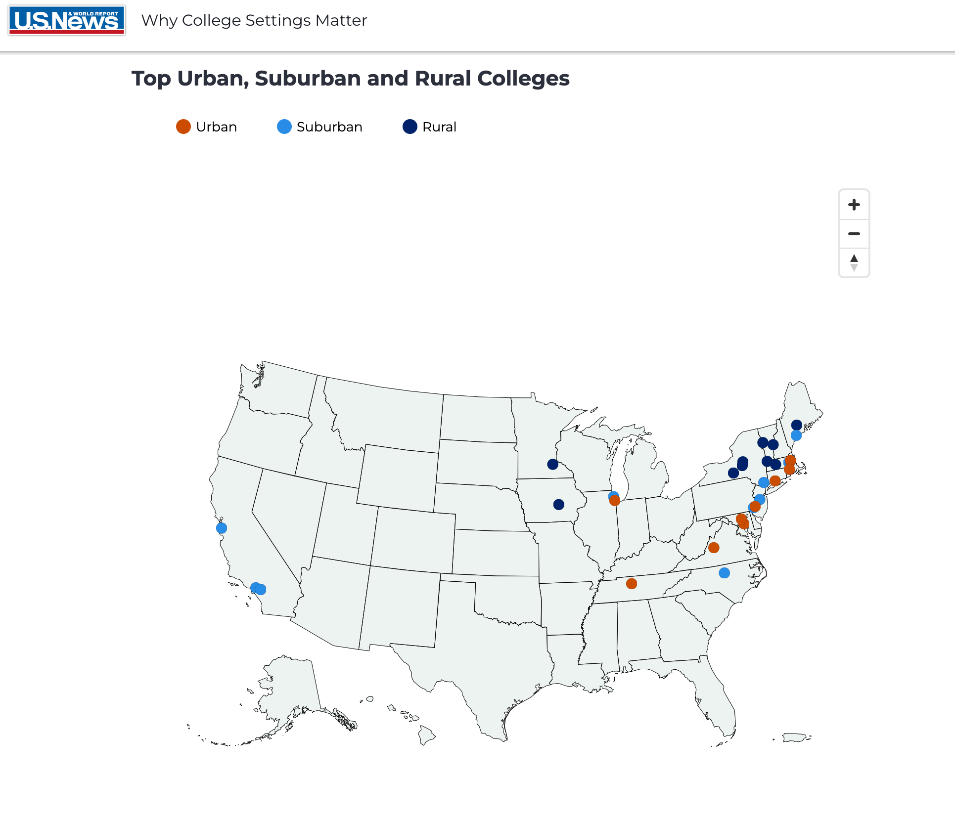Viewport: 955px width, 821px height.
Task: Click the rural college dot in Minnesota
Action: (553, 464)
